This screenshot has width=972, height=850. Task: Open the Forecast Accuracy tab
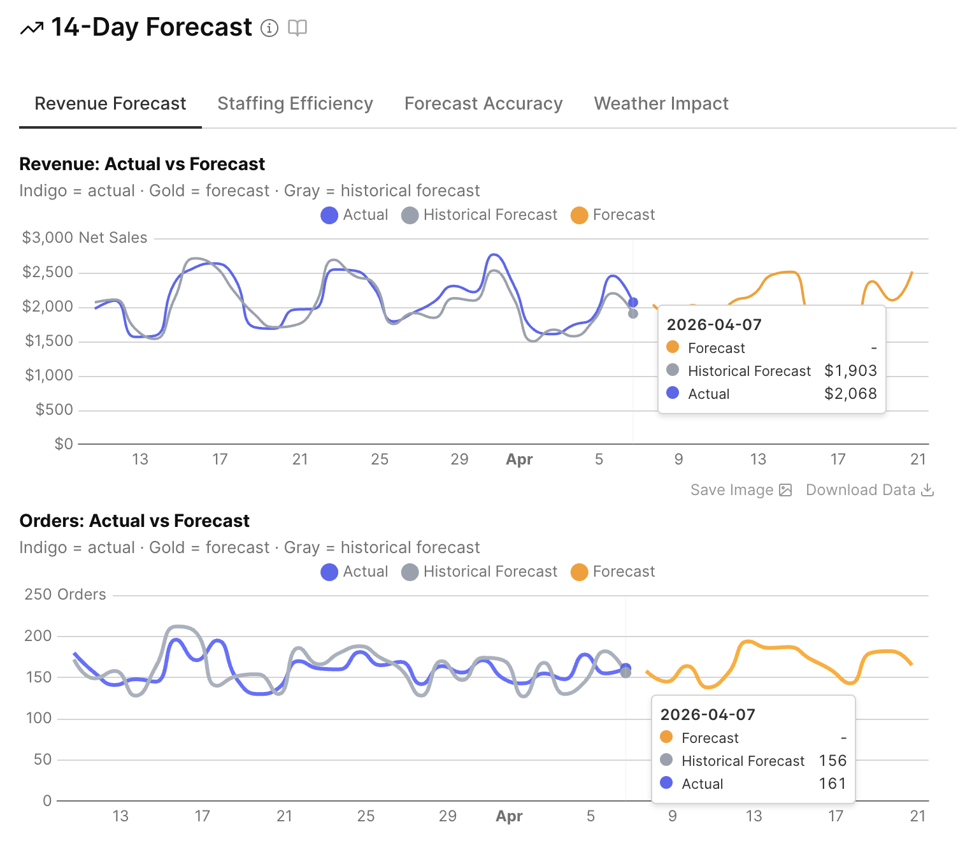tap(483, 104)
